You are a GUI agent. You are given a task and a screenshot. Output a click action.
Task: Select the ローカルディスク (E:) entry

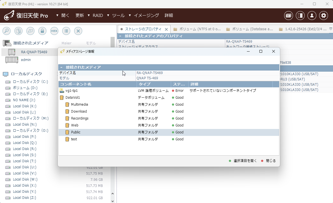click(30, 94)
